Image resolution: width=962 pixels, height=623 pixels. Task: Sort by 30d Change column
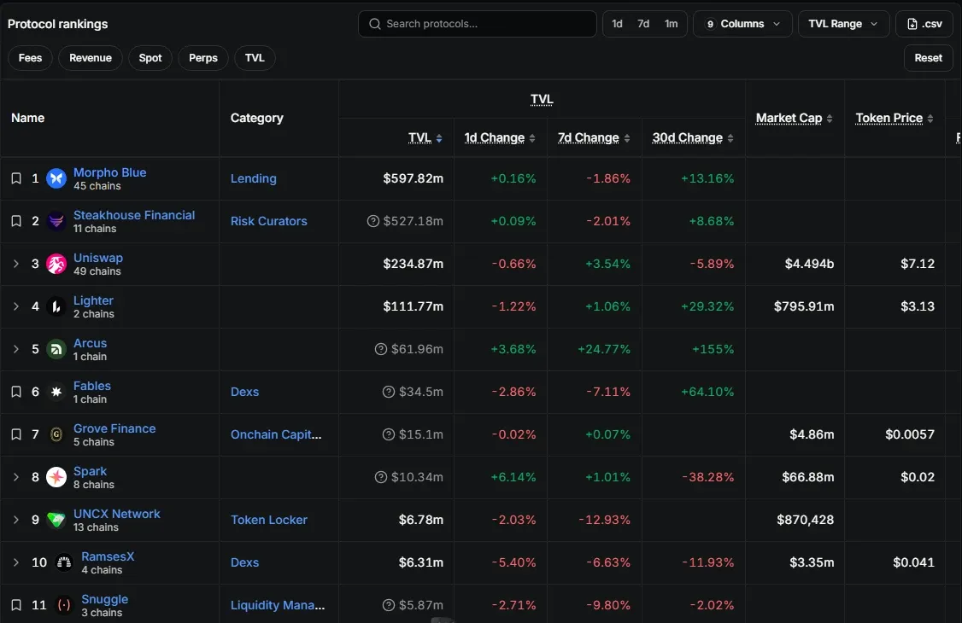coord(693,138)
